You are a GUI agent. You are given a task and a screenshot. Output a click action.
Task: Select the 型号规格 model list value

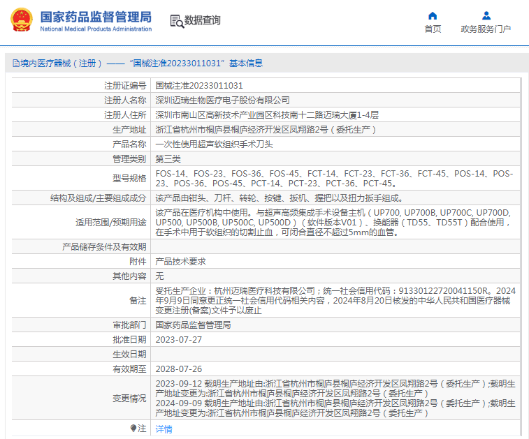pos(334,179)
